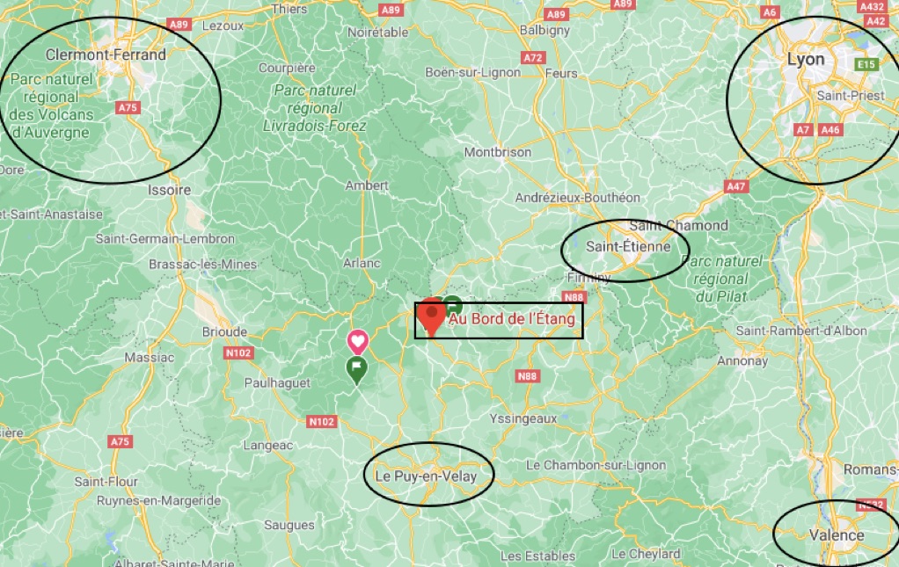Click the Ambert town label
899x567 pixels.
point(367,185)
